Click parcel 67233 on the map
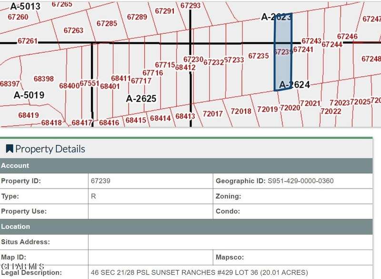381x279 pixels. click(x=234, y=60)
